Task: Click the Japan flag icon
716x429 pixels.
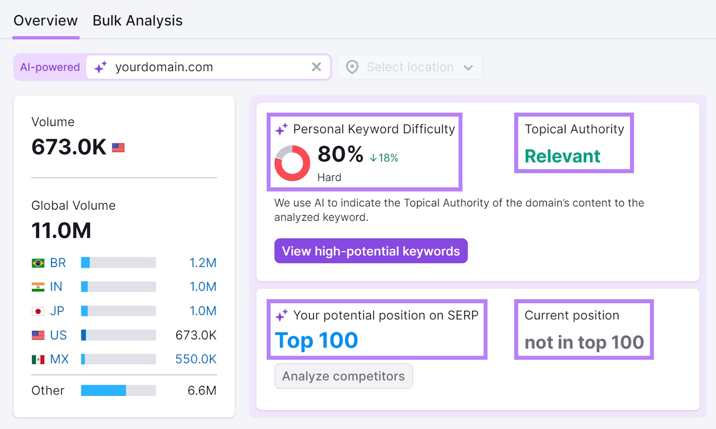Action: coord(38,310)
